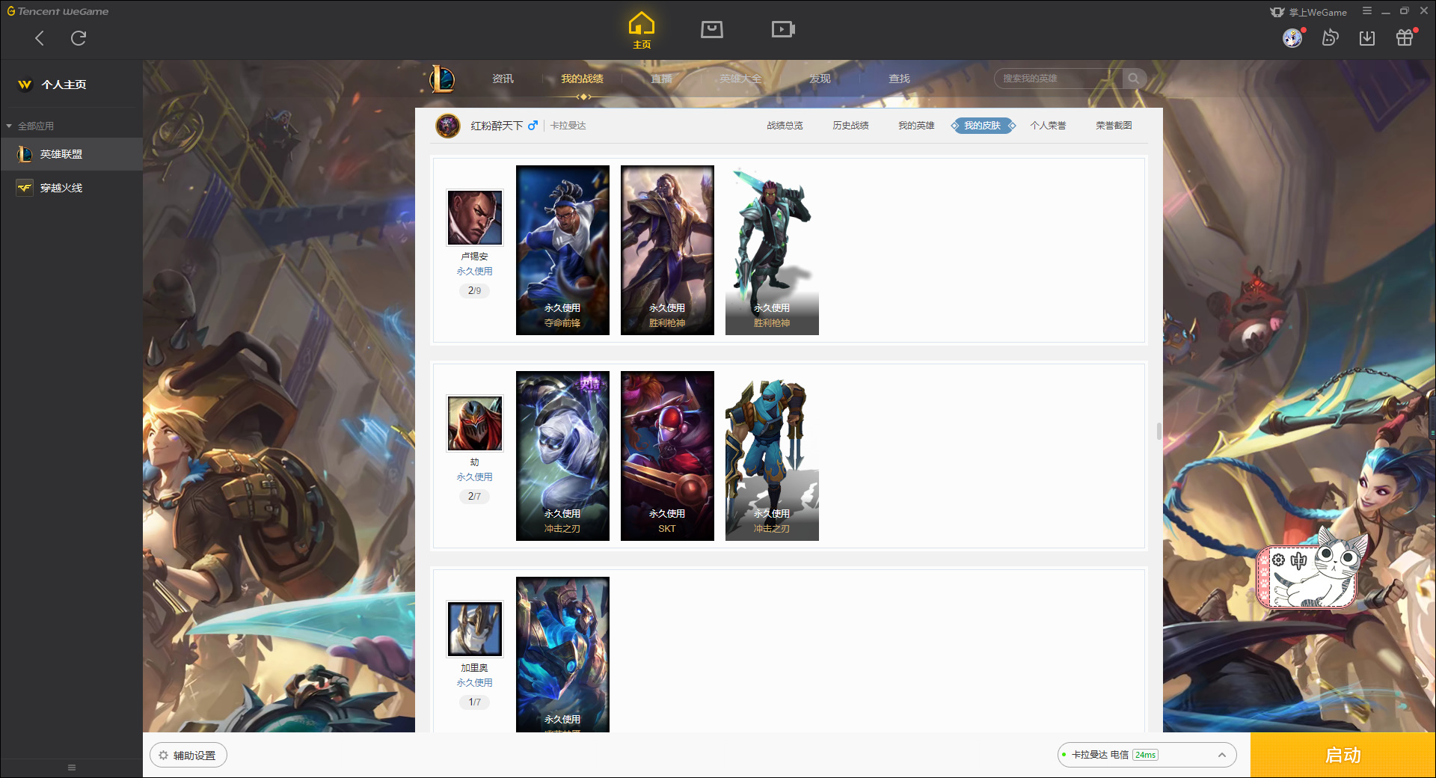Click the 1/7 skin count for 加里奥
1436x778 pixels.
click(474, 702)
